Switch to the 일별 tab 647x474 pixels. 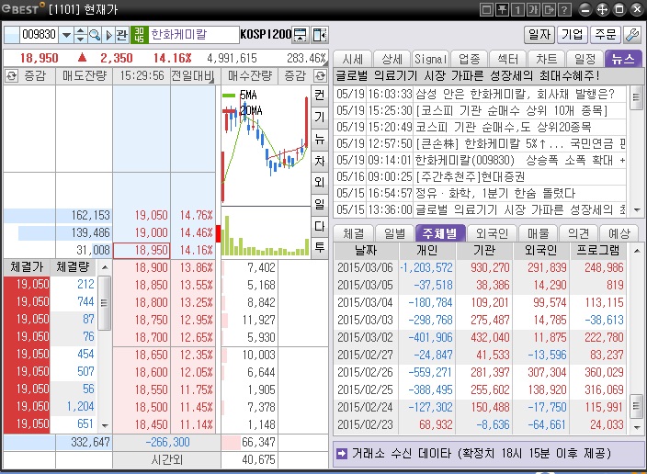coord(395,234)
